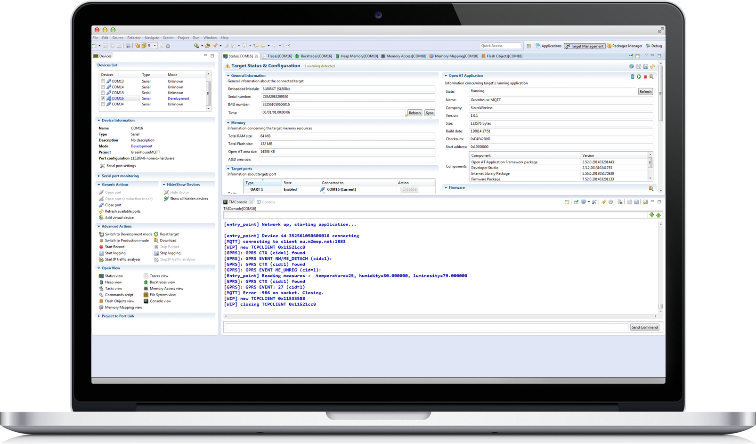756x444 pixels.
Task: Switch to the Traces[COM16] tab
Action: tap(279, 56)
